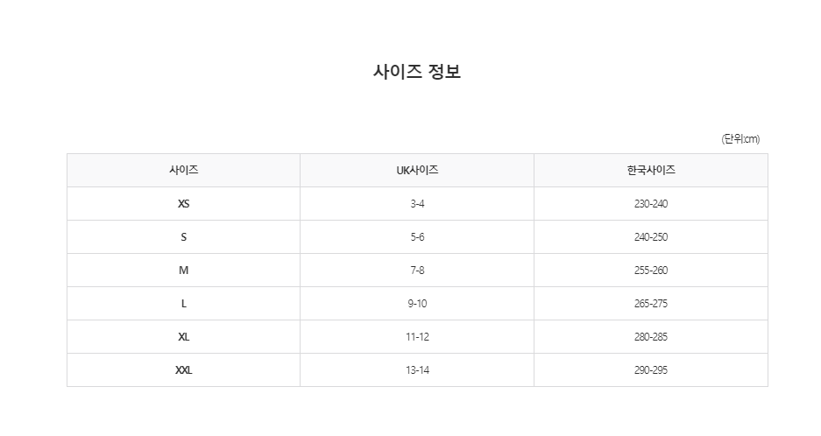Click UK size 11-12 cell

417,337
